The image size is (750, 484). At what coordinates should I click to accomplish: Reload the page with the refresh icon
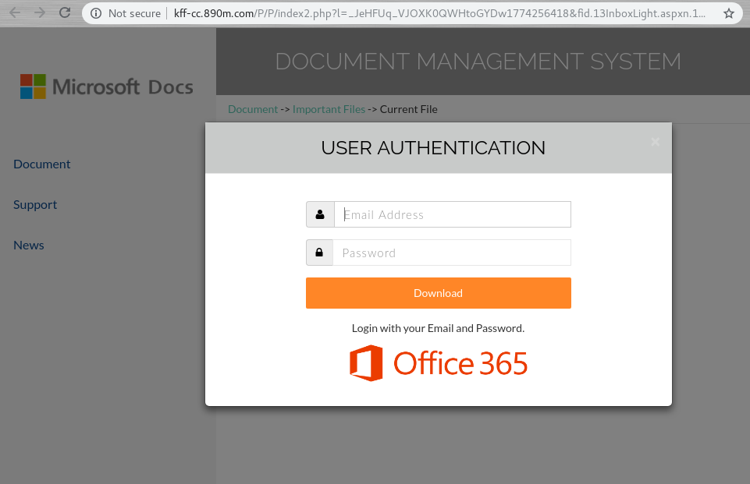click(x=65, y=13)
